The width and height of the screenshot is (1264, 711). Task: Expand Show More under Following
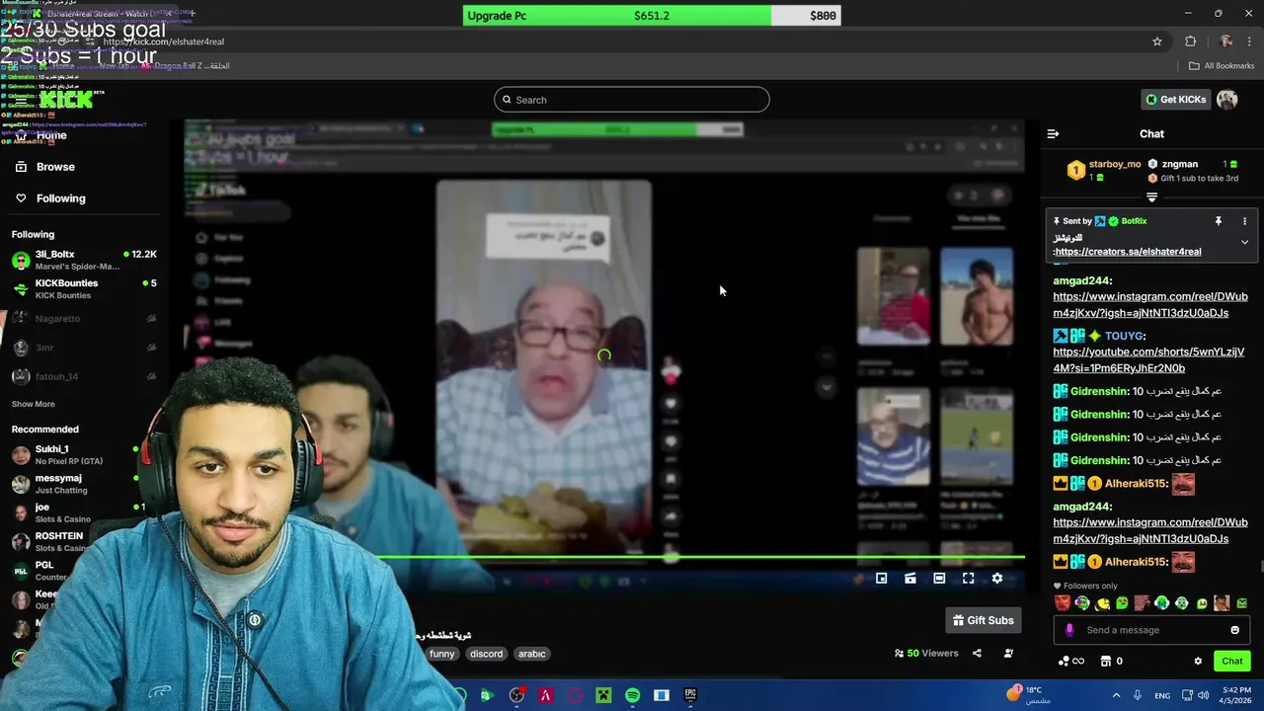[x=33, y=404]
